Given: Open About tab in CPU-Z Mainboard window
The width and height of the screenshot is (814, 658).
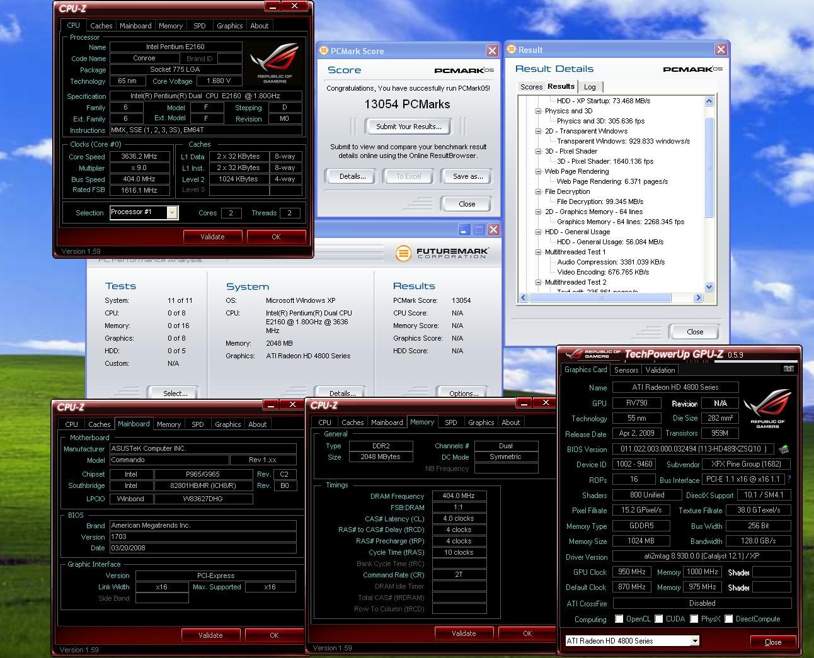Looking at the screenshot, I should coord(257,424).
